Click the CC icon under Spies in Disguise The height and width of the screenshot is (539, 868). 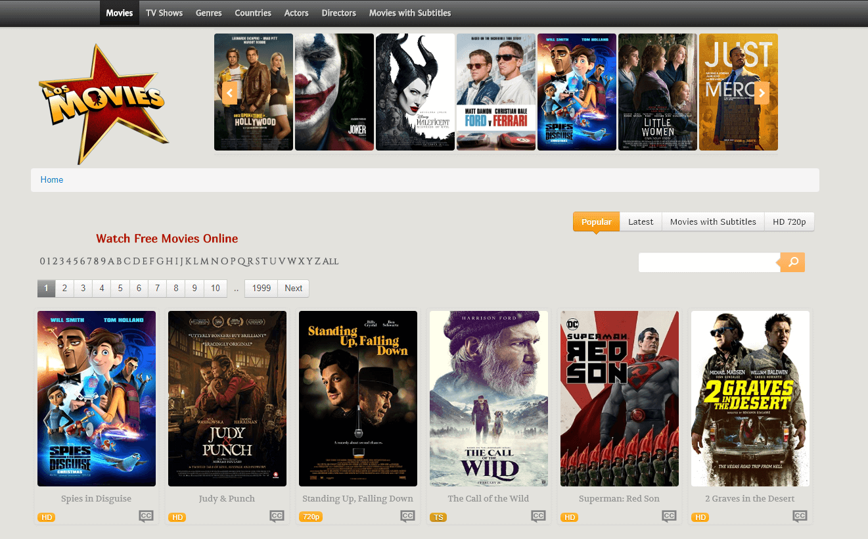pos(146,516)
